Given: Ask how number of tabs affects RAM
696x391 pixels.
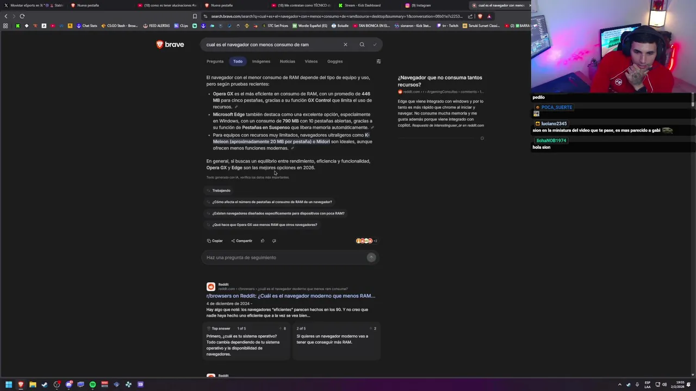Looking at the screenshot, I should [269, 202].
